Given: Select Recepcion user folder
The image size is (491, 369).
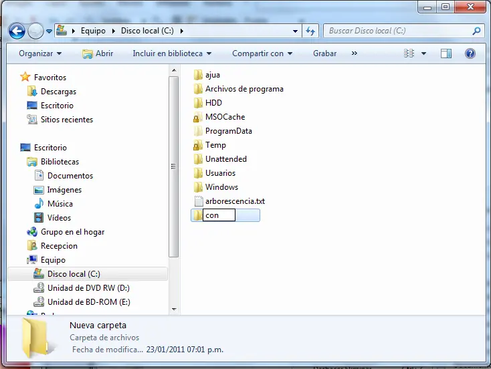Looking at the screenshot, I should [59, 246].
